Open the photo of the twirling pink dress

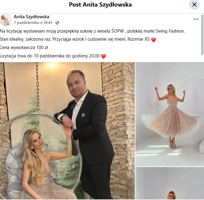tap(170, 114)
